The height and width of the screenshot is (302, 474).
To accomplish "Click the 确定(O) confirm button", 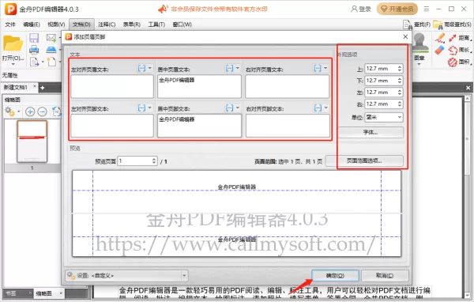I will 335,276.
